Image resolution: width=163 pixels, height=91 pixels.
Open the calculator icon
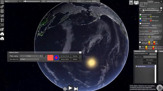(x=131, y=3)
